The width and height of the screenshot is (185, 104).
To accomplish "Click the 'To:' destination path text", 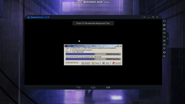I will [79, 50].
